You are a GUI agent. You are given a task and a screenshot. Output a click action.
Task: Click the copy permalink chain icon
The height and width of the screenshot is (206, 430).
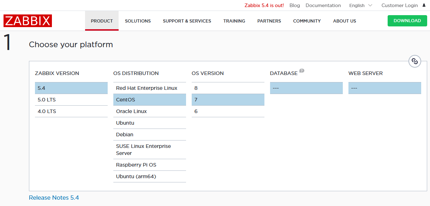tap(415, 61)
